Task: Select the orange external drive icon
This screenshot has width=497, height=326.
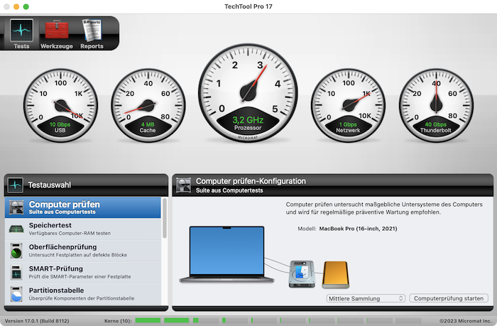Action: [x=336, y=275]
